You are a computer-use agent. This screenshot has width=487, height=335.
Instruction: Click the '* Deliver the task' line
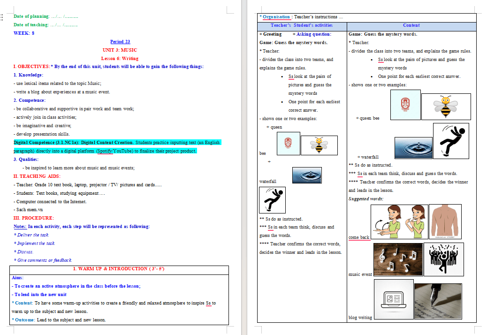point(31,235)
